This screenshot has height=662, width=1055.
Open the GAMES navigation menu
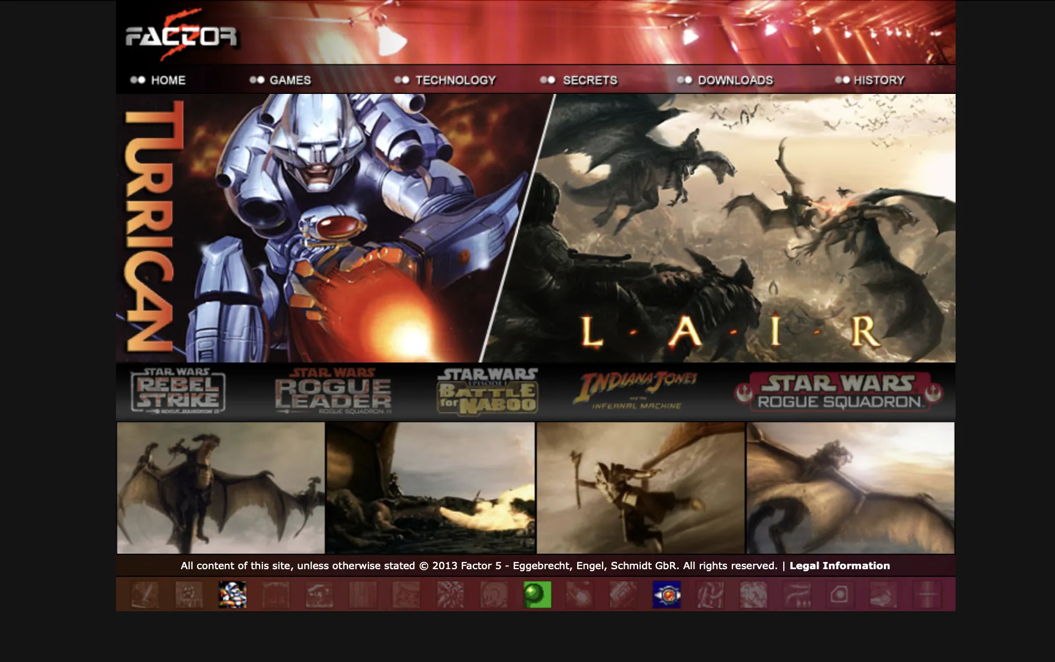click(289, 80)
